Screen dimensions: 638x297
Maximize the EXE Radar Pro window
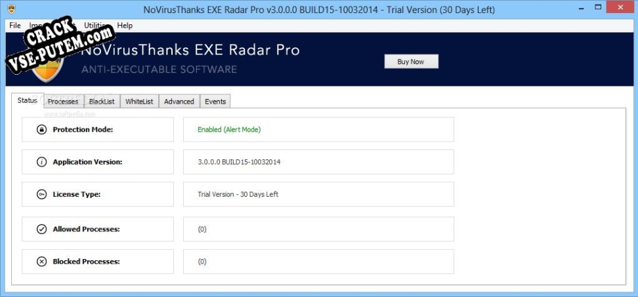click(598, 7)
